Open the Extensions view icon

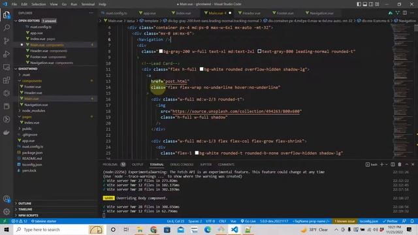(7, 80)
